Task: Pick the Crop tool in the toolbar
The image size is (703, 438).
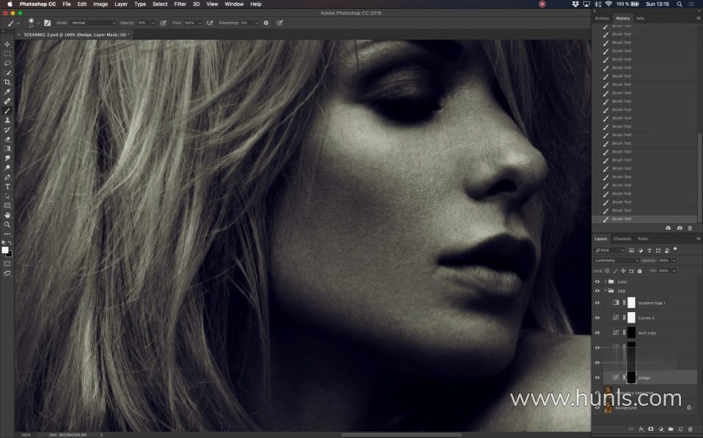Action: pos(7,82)
